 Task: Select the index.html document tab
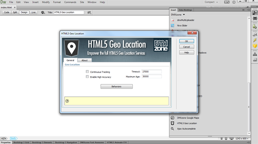tap(6, 7)
